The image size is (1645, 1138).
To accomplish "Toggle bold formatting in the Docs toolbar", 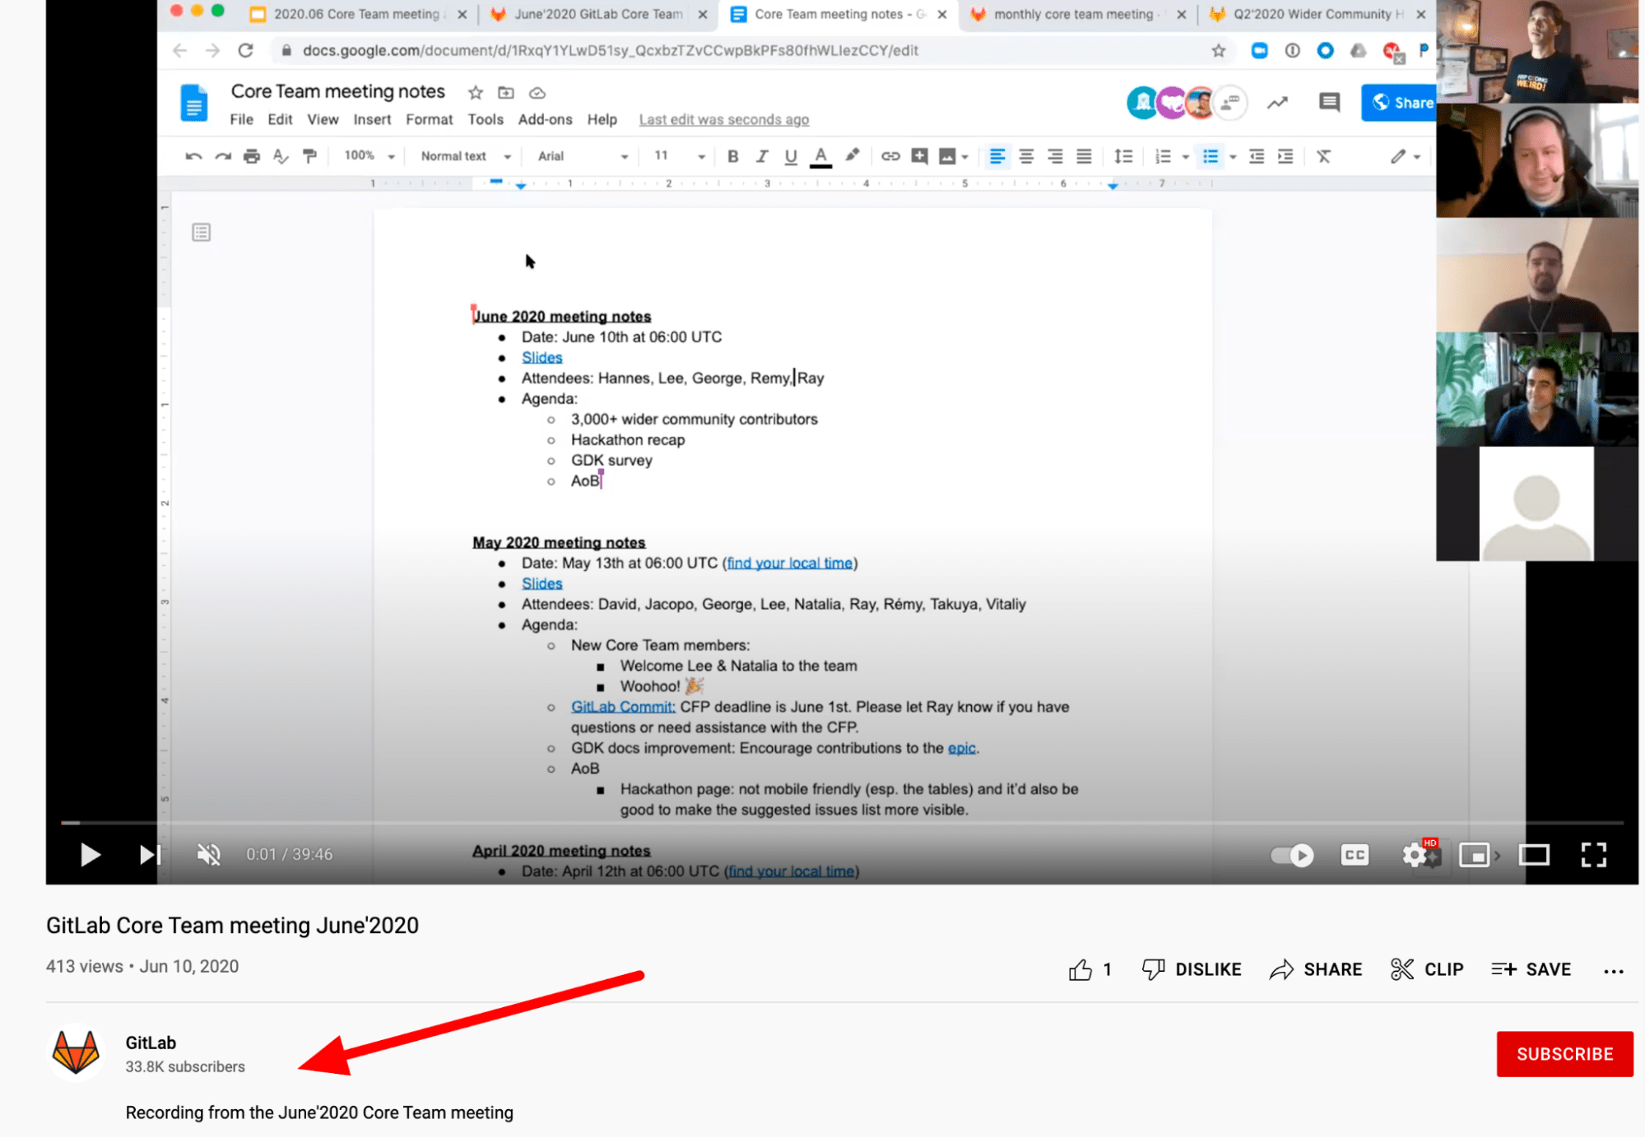I will (732, 156).
